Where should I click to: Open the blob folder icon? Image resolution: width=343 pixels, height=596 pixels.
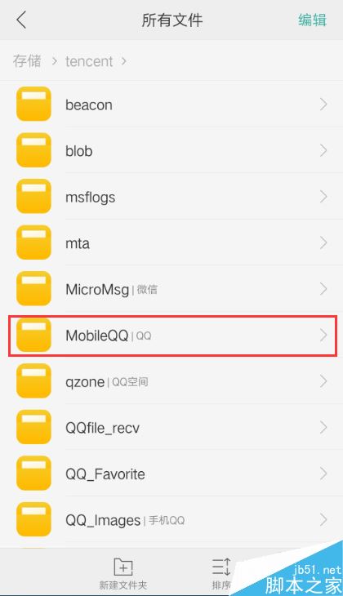33,150
